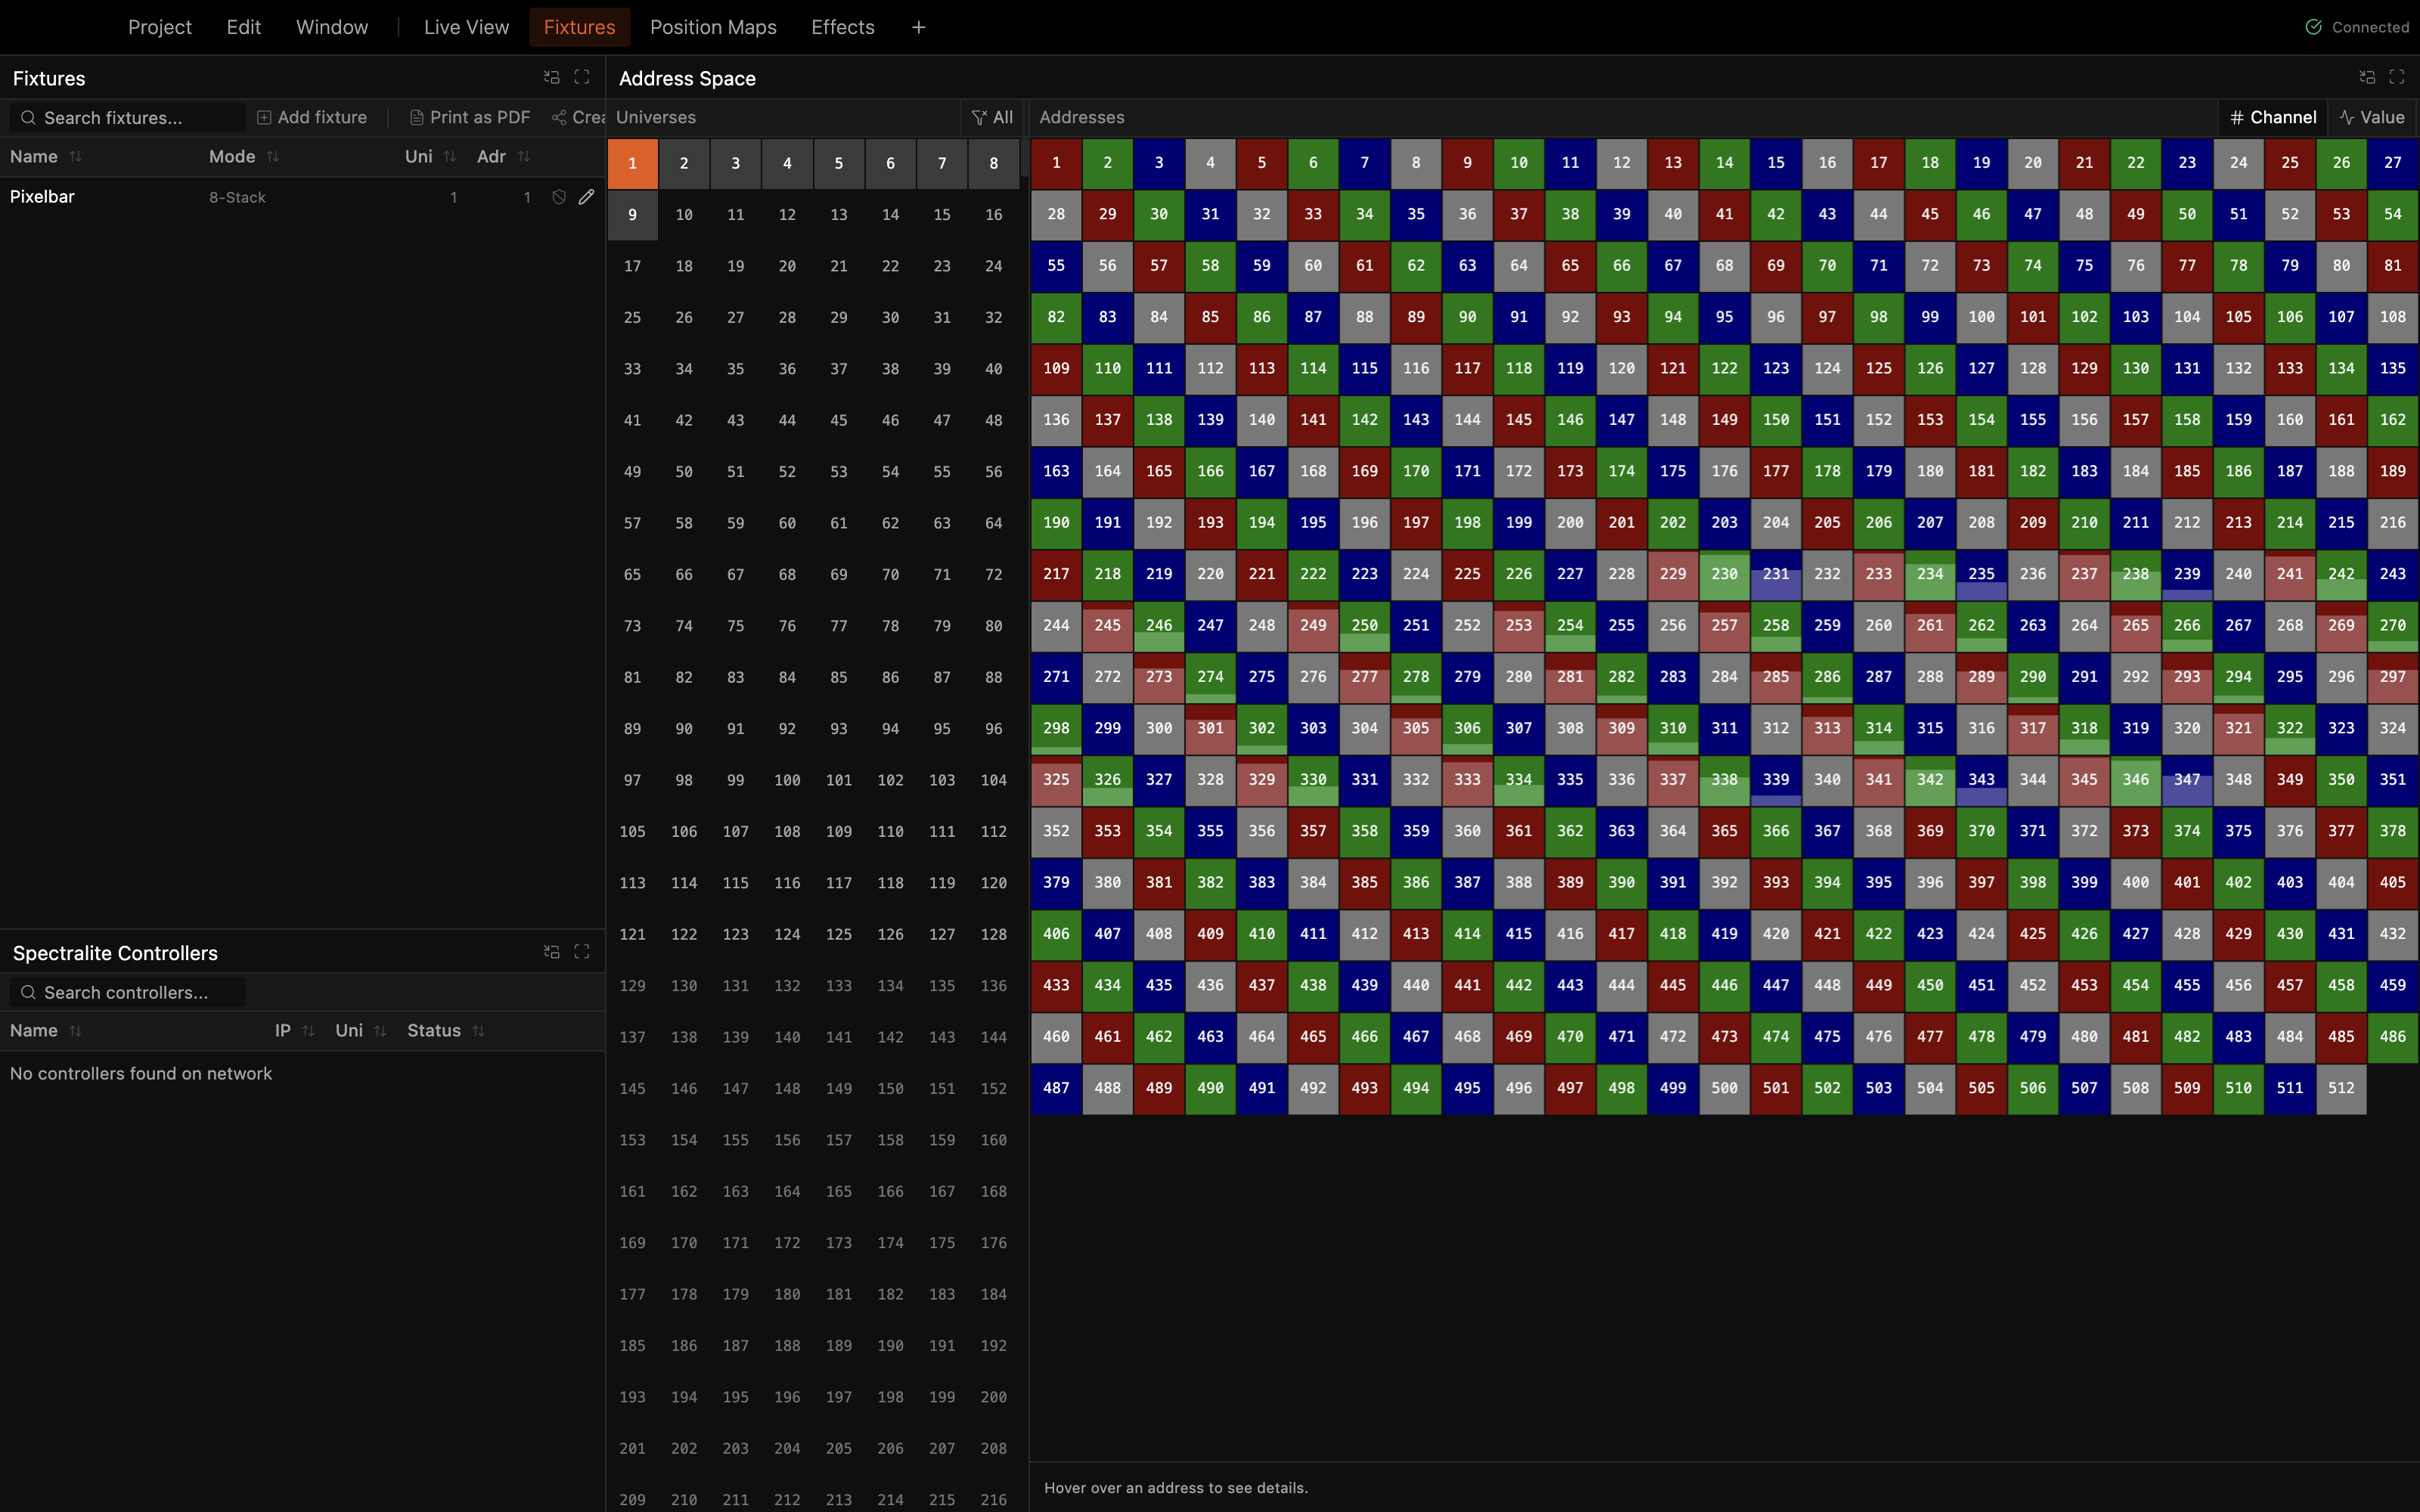Click address cell 512
Screen dimensions: 2420x1512
tap(2341, 1088)
